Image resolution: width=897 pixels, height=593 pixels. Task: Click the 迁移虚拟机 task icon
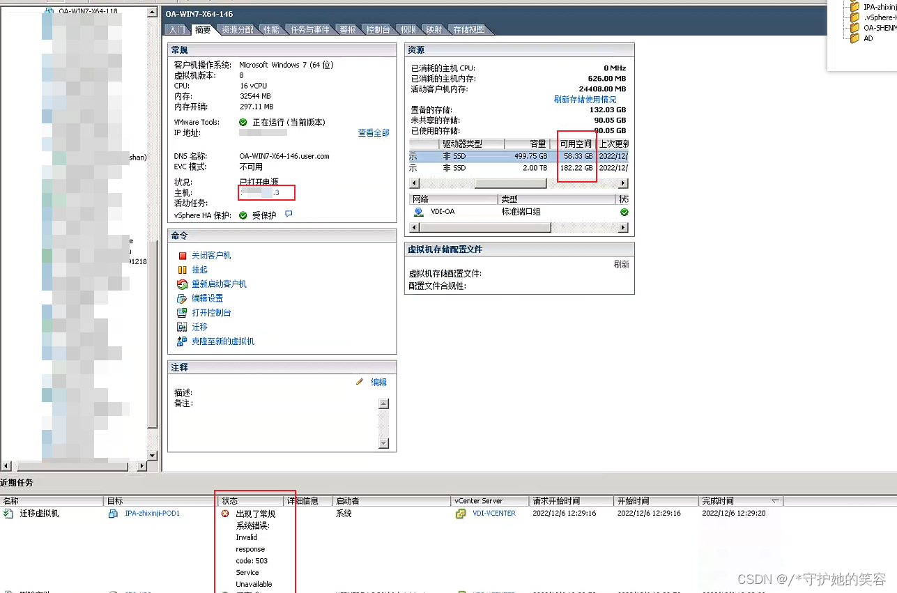pos(8,514)
